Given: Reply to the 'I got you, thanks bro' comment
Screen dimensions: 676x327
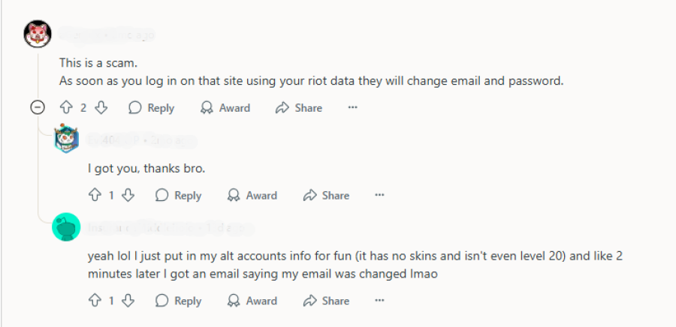Looking at the screenshot, I should tap(179, 195).
